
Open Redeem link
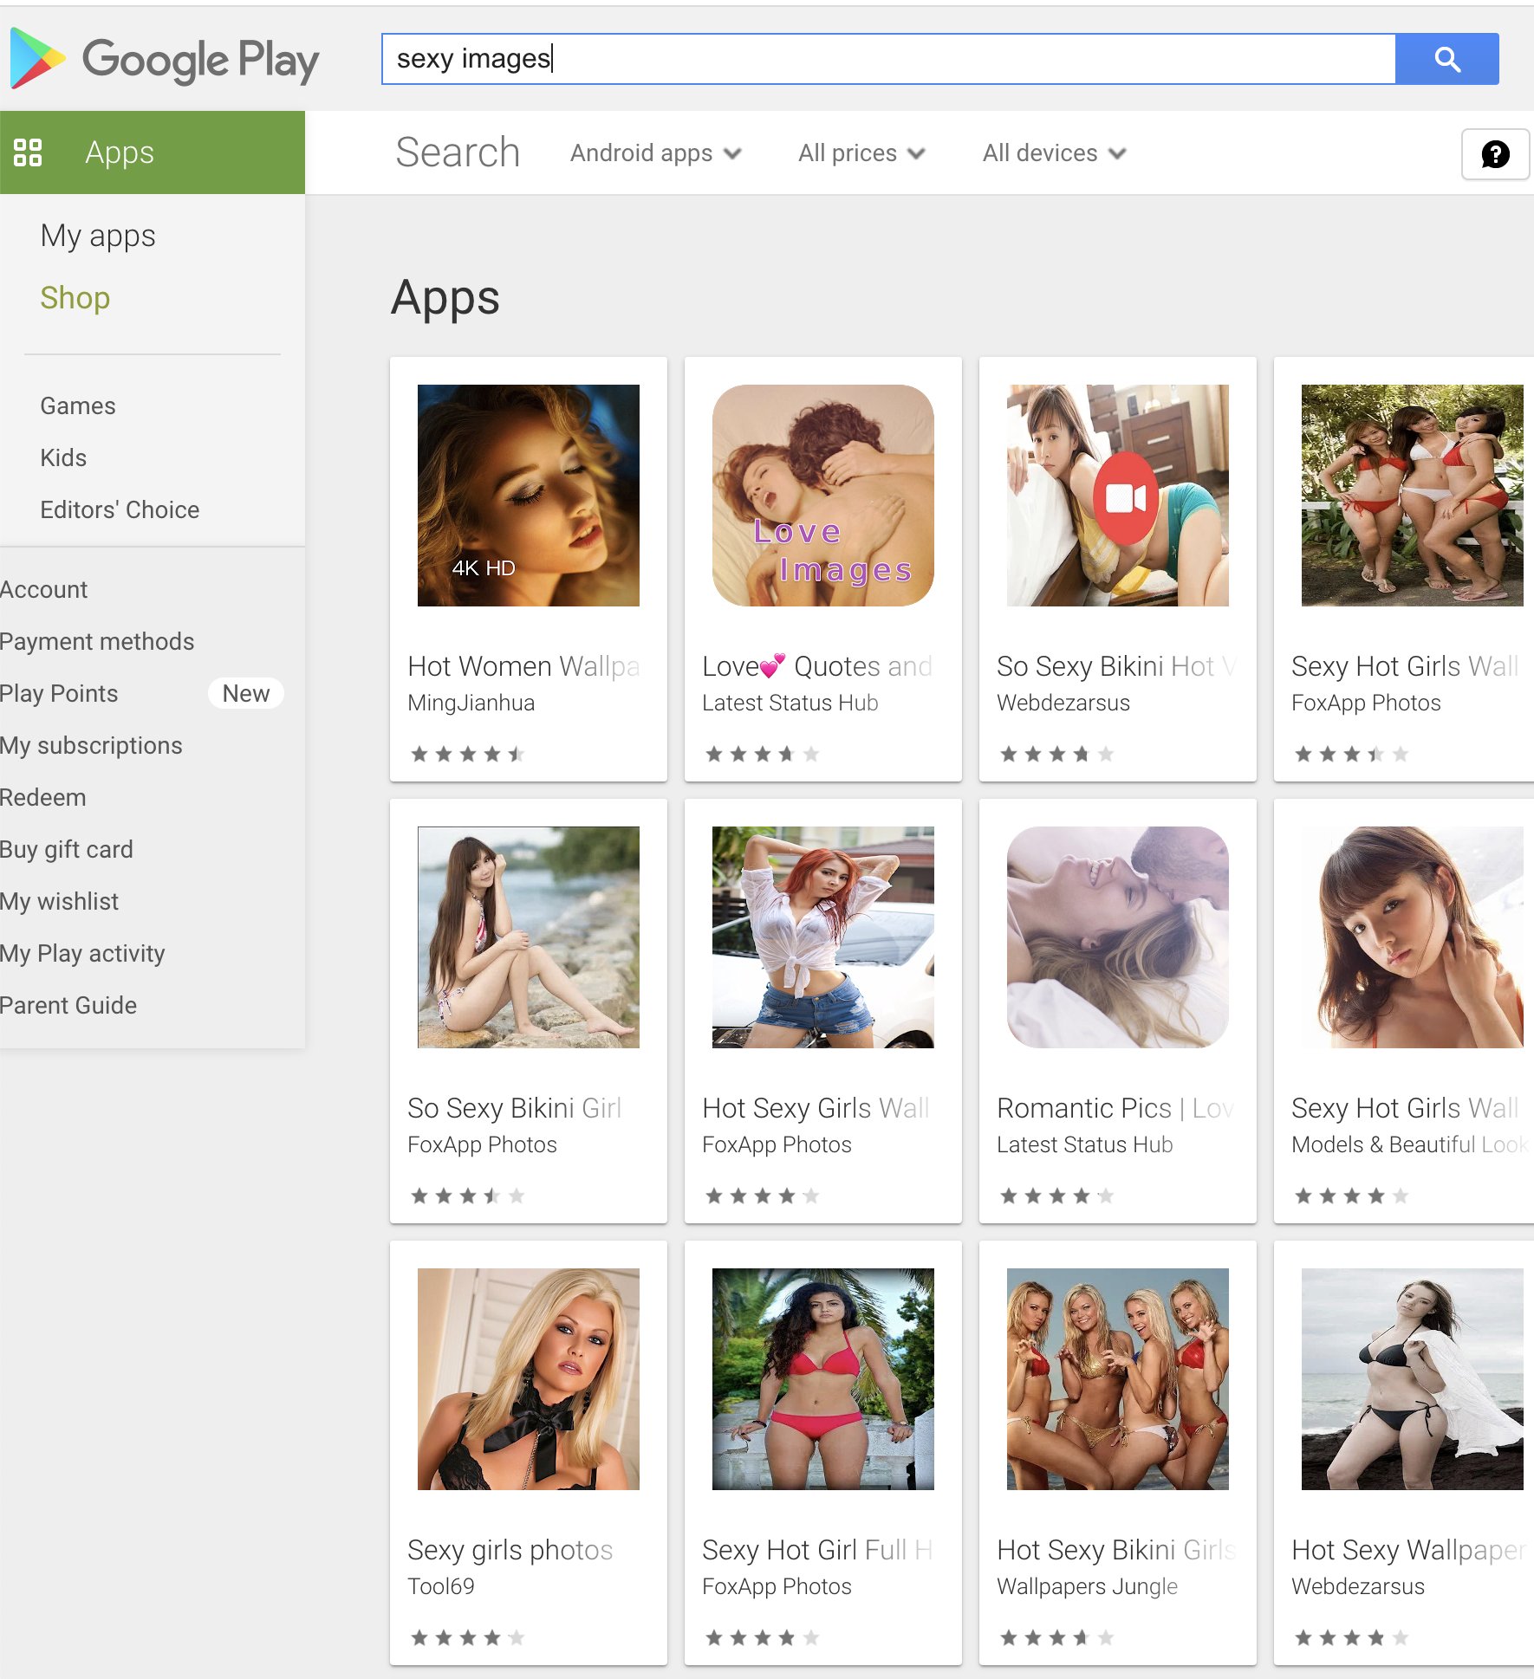[42, 797]
